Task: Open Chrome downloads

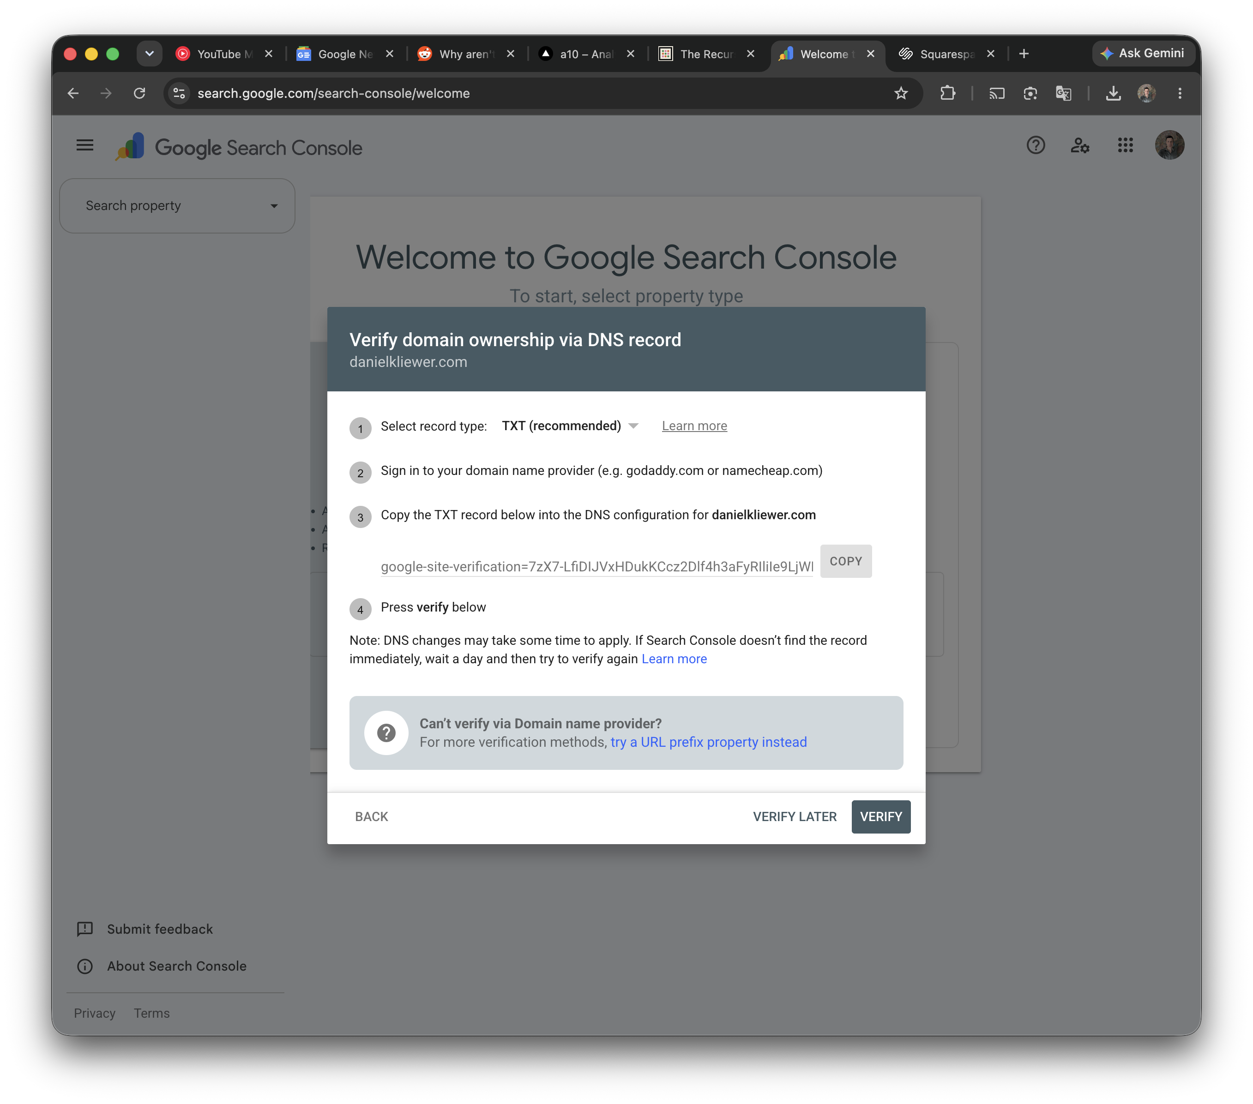Action: [1113, 93]
